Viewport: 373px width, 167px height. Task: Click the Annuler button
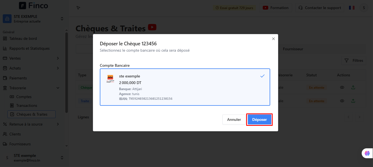click(x=234, y=120)
